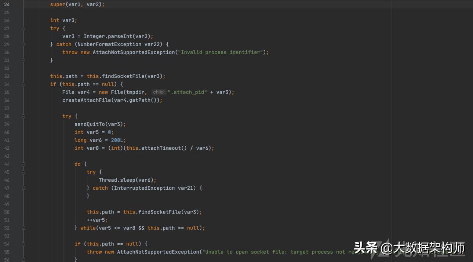
Task: Collapse the do-while loop at line 44
Action: pos(23,164)
